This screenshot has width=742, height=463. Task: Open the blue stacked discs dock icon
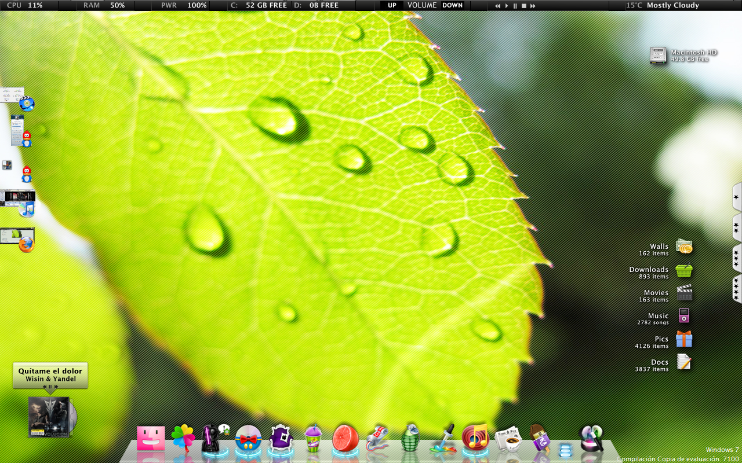coord(565,450)
